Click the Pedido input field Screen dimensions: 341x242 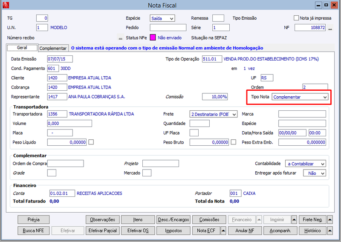168,28
